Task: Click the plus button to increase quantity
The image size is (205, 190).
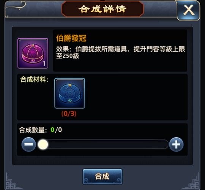Action: tap(176, 144)
